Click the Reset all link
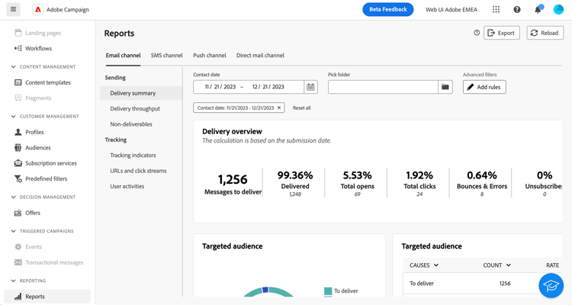The image size is (572, 305). pos(302,108)
